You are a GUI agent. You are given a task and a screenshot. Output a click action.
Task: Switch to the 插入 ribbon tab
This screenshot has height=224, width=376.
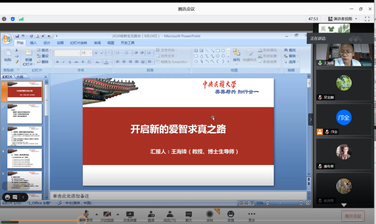point(33,43)
